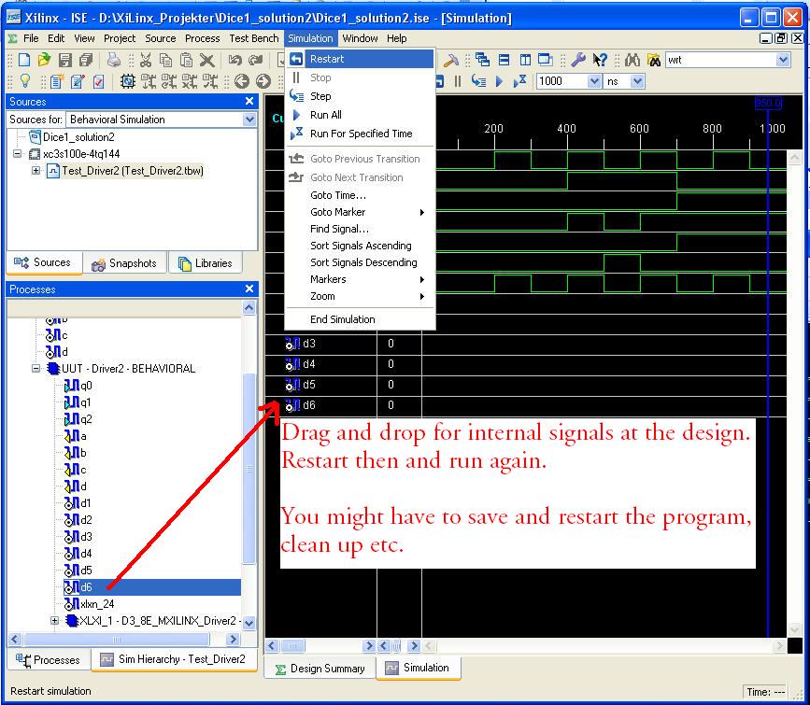The image size is (810, 705).
Task: Click the Processes panel vertical scrollbar
Action: pyautogui.click(x=249, y=468)
